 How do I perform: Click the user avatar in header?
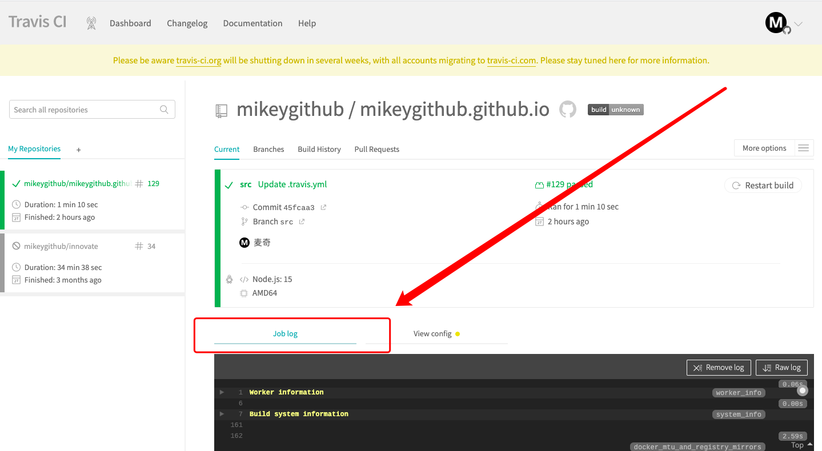[x=776, y=23]
